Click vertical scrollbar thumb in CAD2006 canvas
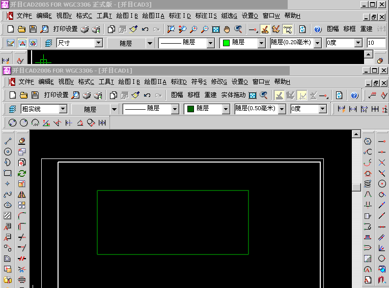This screenshot has height=288, width=389. [356, 187]
